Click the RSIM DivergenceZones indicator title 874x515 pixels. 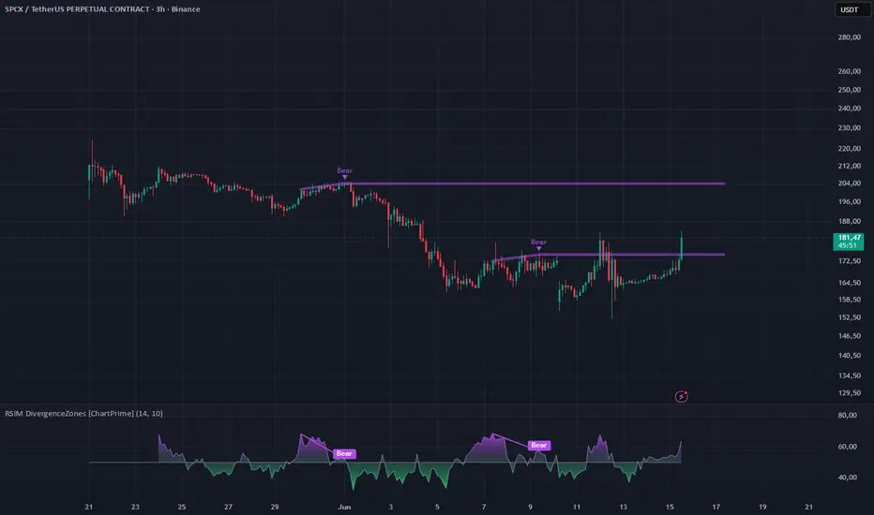click(x=83, y=413)
